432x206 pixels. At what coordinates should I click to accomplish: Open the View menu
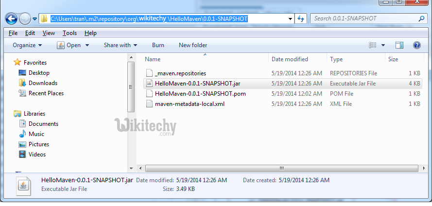(x=49, y=33)
